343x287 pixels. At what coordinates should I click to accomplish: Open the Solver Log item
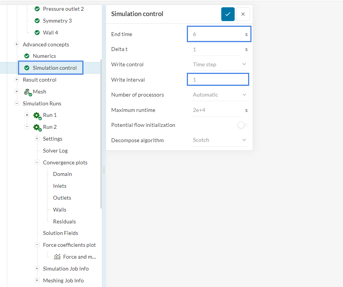pyautogui.click(x=55, y=151)
